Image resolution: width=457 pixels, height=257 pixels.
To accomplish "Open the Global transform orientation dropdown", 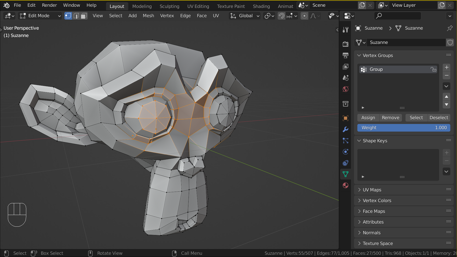I will point(245,16).
